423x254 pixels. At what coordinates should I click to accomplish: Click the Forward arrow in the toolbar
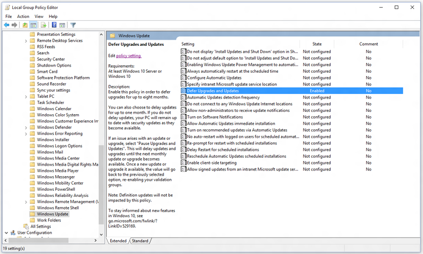[x=15, y=25]
